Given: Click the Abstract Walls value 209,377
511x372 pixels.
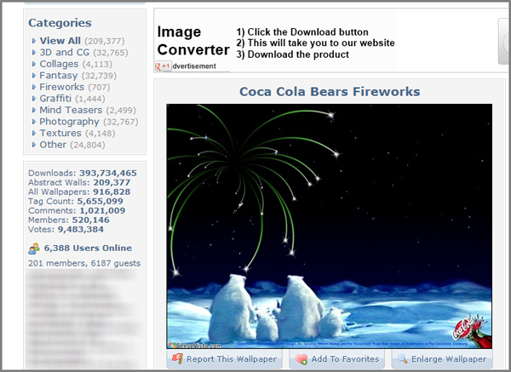Looking at the screenshot, I should click(x=112, y=182).
